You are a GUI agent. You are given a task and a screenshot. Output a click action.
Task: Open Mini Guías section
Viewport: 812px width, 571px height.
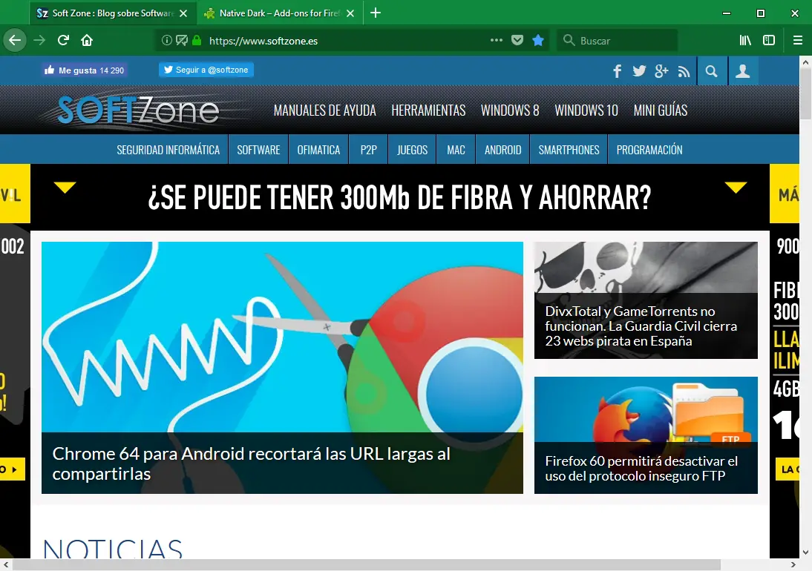[661, 110]
